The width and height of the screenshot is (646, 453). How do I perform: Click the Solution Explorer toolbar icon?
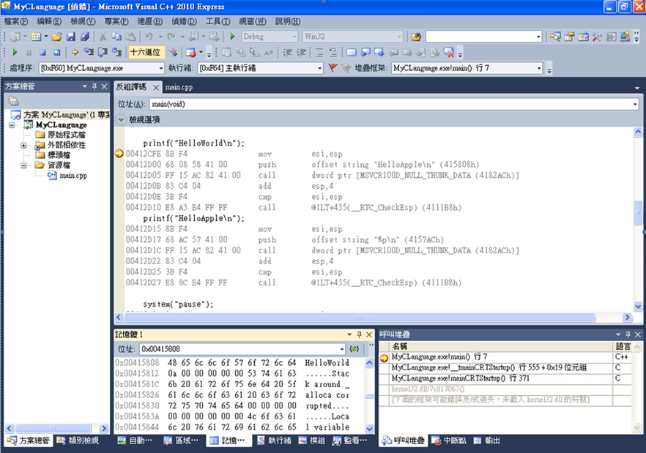pos(555,37)
